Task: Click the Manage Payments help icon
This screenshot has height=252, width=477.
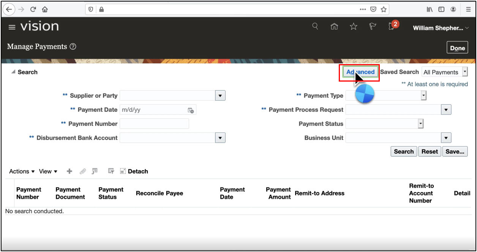Action: click(x=73, y=47)
